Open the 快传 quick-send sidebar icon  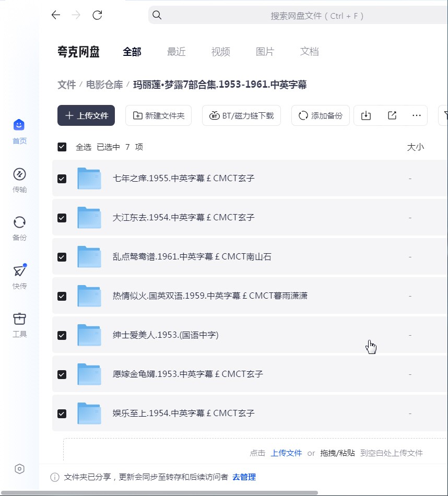[x=19, y=277]
